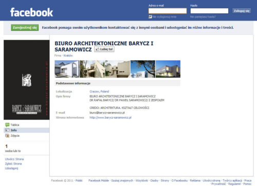Open the Tablica wall icon
Image resolution: width=257 pixels, height=186 pixels.
click(7, 125)
